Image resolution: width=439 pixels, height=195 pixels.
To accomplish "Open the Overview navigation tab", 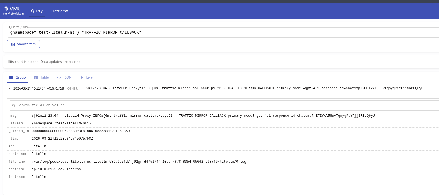I will tap(59, 11).
